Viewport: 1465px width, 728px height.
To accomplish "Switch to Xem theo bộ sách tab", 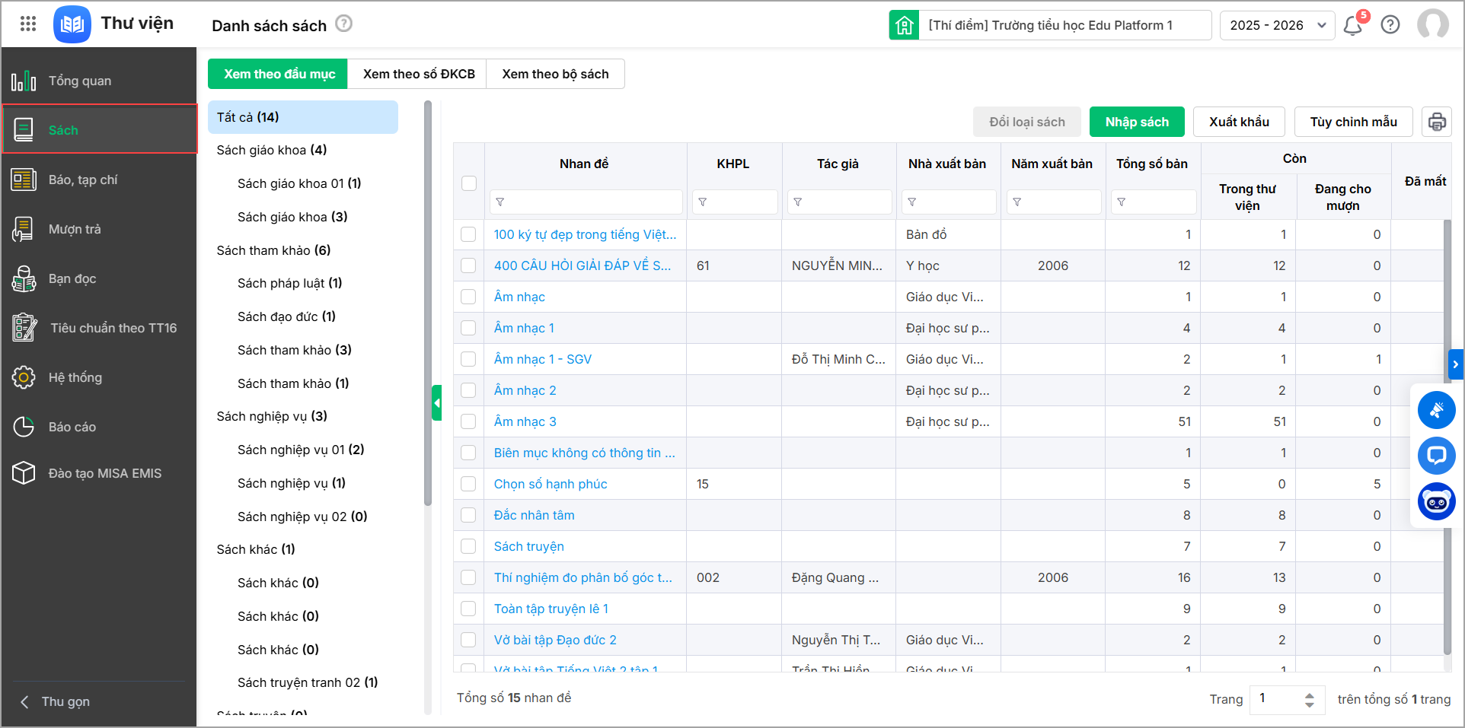I will coord(555,74).
